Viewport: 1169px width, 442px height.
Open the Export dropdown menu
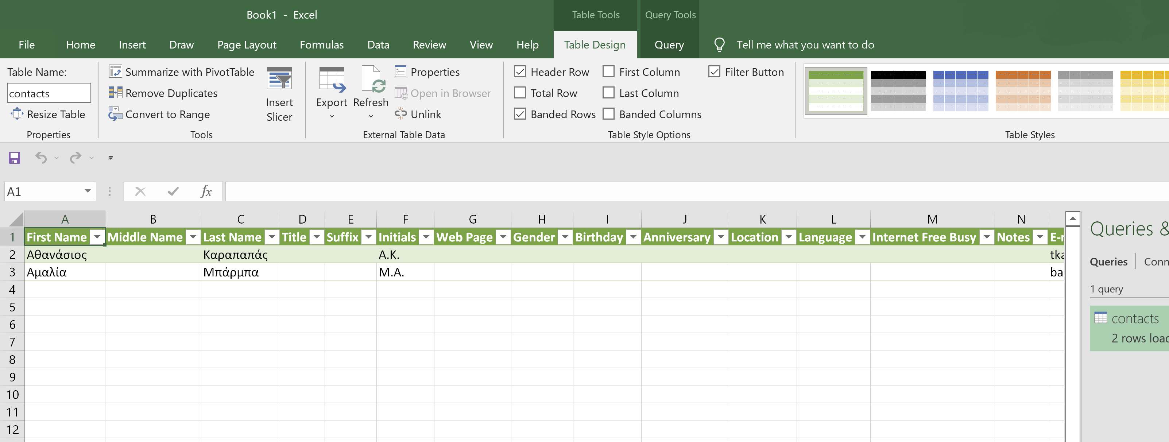[332, 116]
